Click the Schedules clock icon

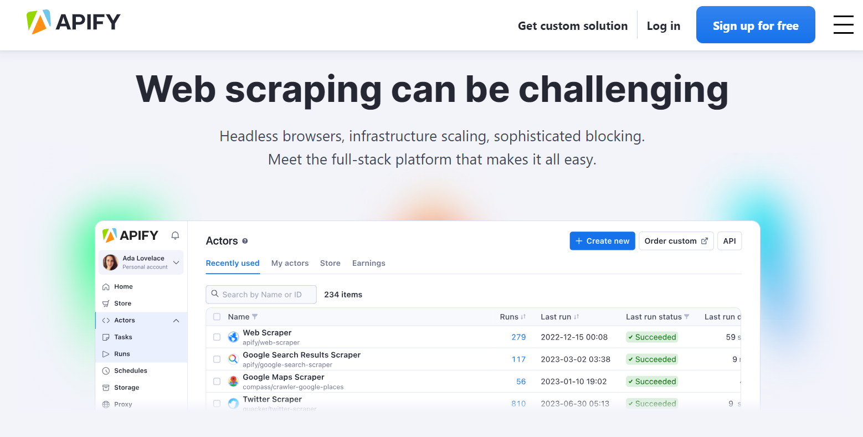[x=106, y=371]
